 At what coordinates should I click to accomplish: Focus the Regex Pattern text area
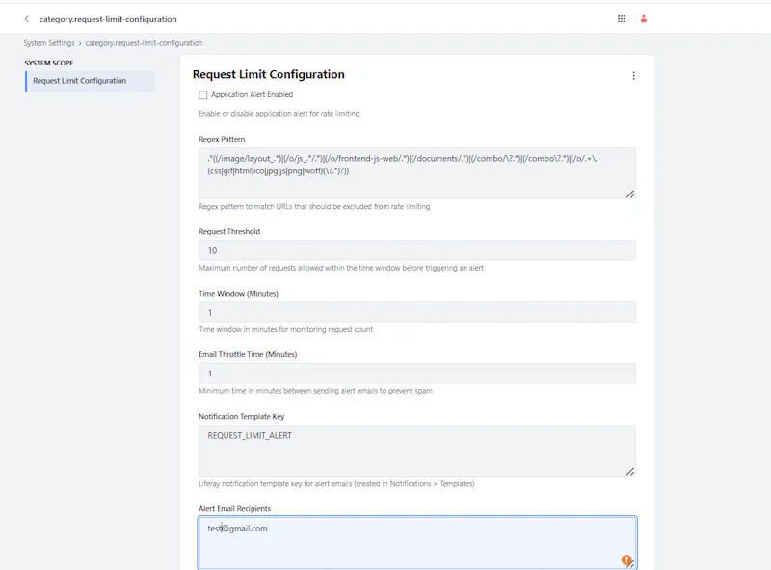click(x=417, y=173)
